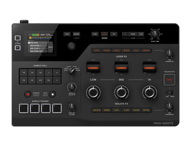The width and height of the screenshot is (191, 146).
Task: Hit the phase RESET button
Action: tap(133, 34)
